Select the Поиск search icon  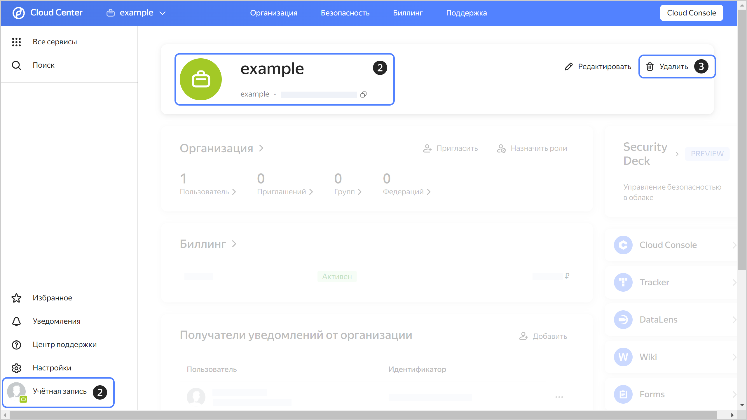coord(16,65)
